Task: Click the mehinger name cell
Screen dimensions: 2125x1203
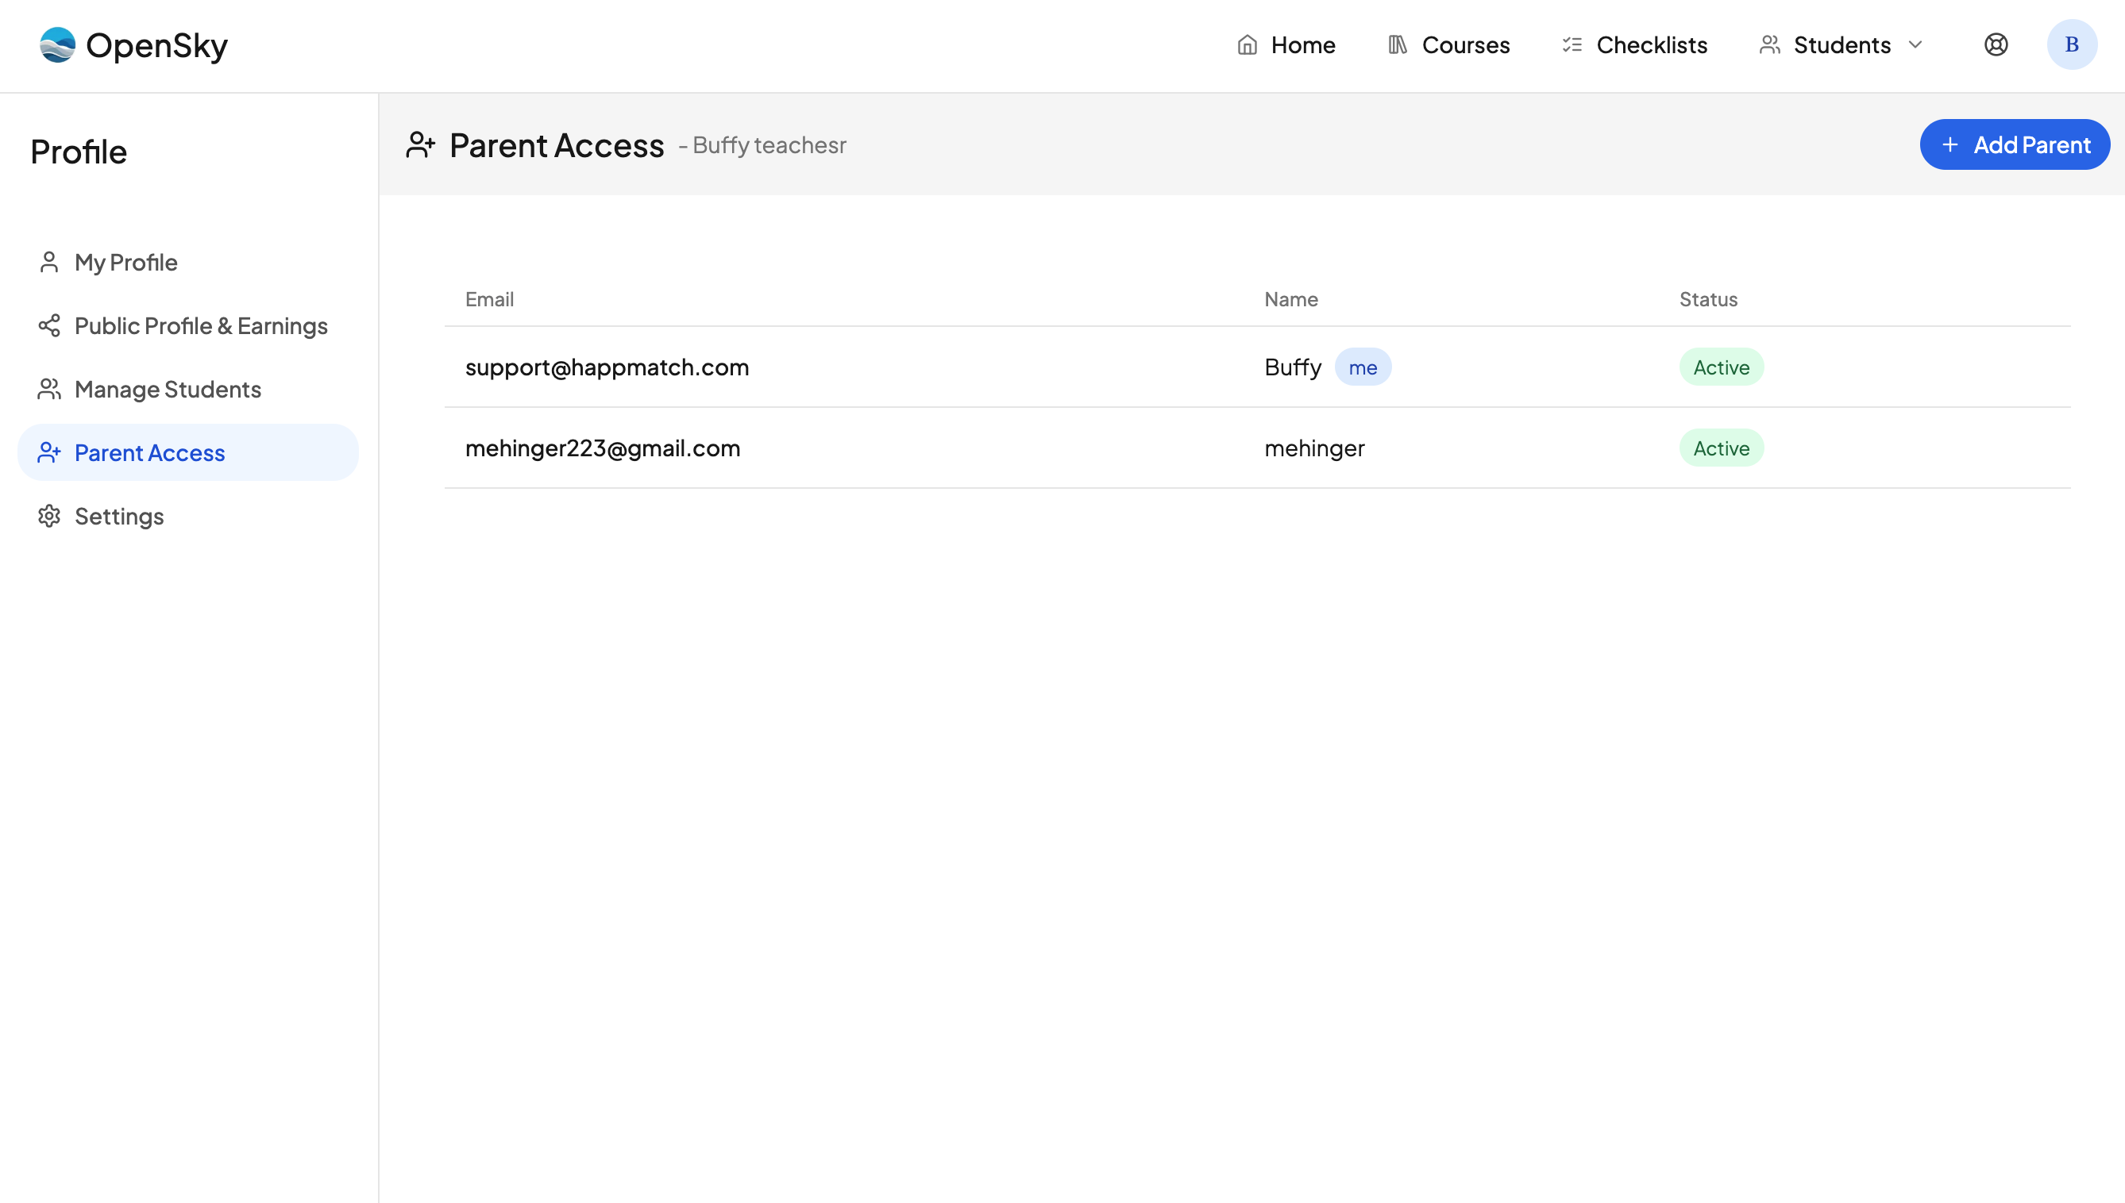Action: tap(1315, 448)
